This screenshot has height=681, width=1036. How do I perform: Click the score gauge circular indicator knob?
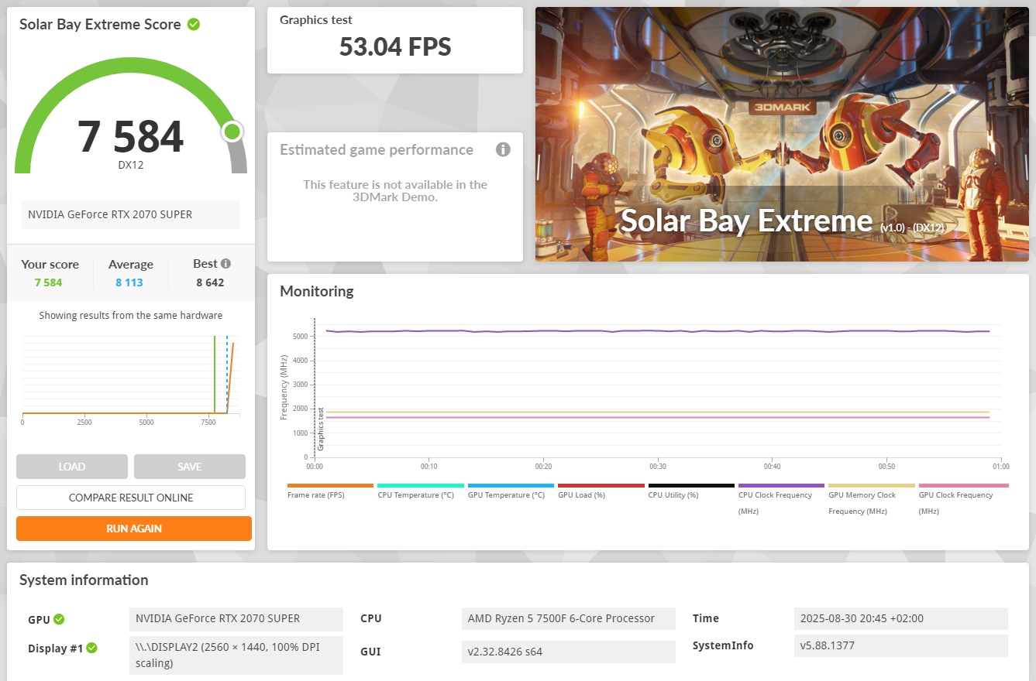pos(232,132)
